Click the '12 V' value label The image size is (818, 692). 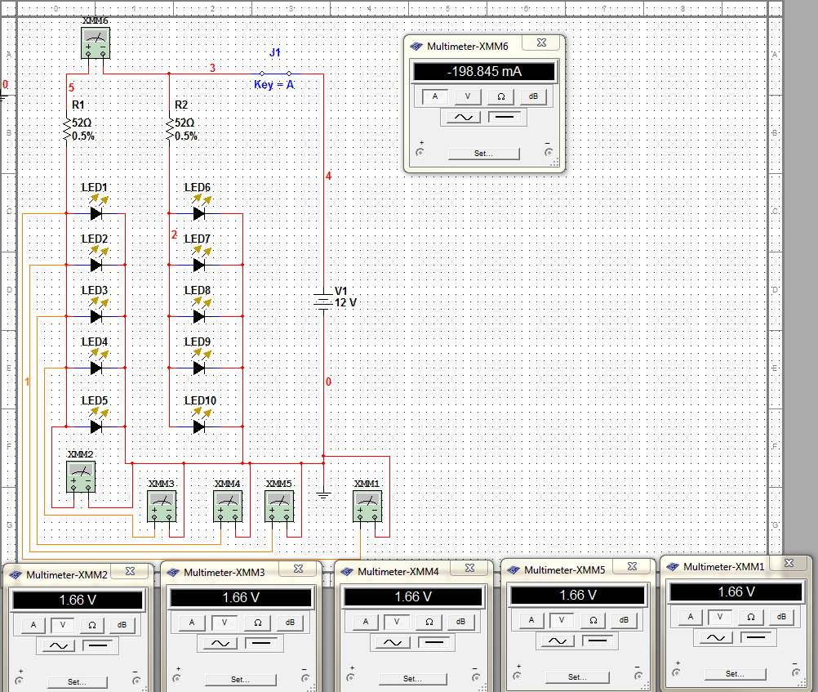(345, 303)
